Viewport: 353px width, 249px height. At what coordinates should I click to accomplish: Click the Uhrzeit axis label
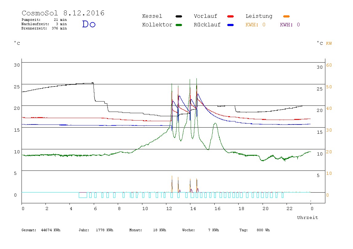[x=307, y=217]
